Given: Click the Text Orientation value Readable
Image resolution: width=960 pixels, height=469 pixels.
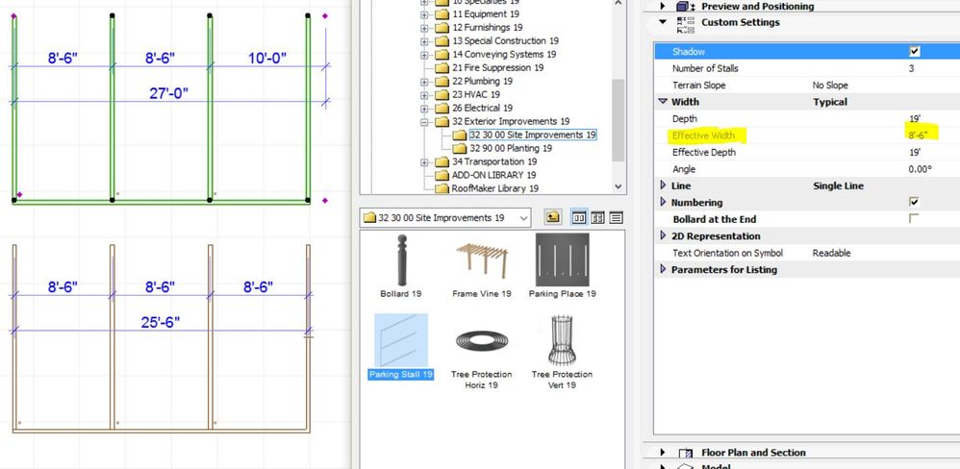Looking at the screenshot, I should [831, 253].
